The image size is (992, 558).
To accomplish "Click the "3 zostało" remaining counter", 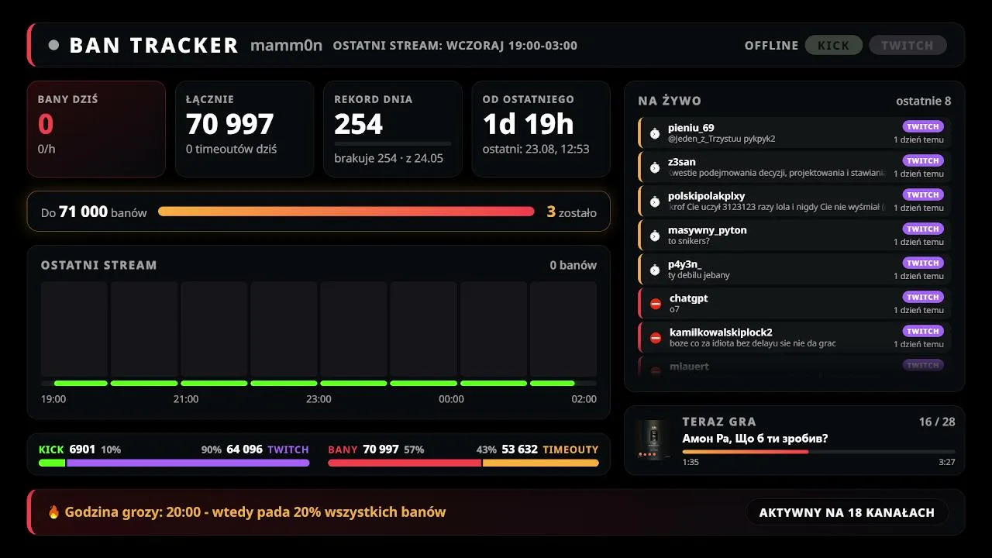I will [x=572, y=212].
